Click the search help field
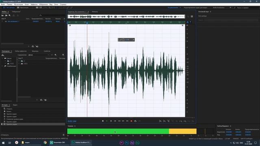This screenshot has height=146, width=260. [246, 8]
